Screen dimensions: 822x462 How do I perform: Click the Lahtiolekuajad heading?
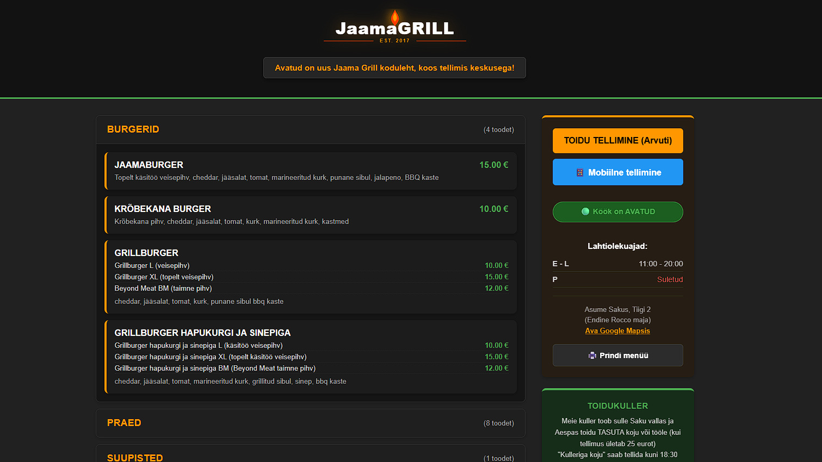point(617,246)
